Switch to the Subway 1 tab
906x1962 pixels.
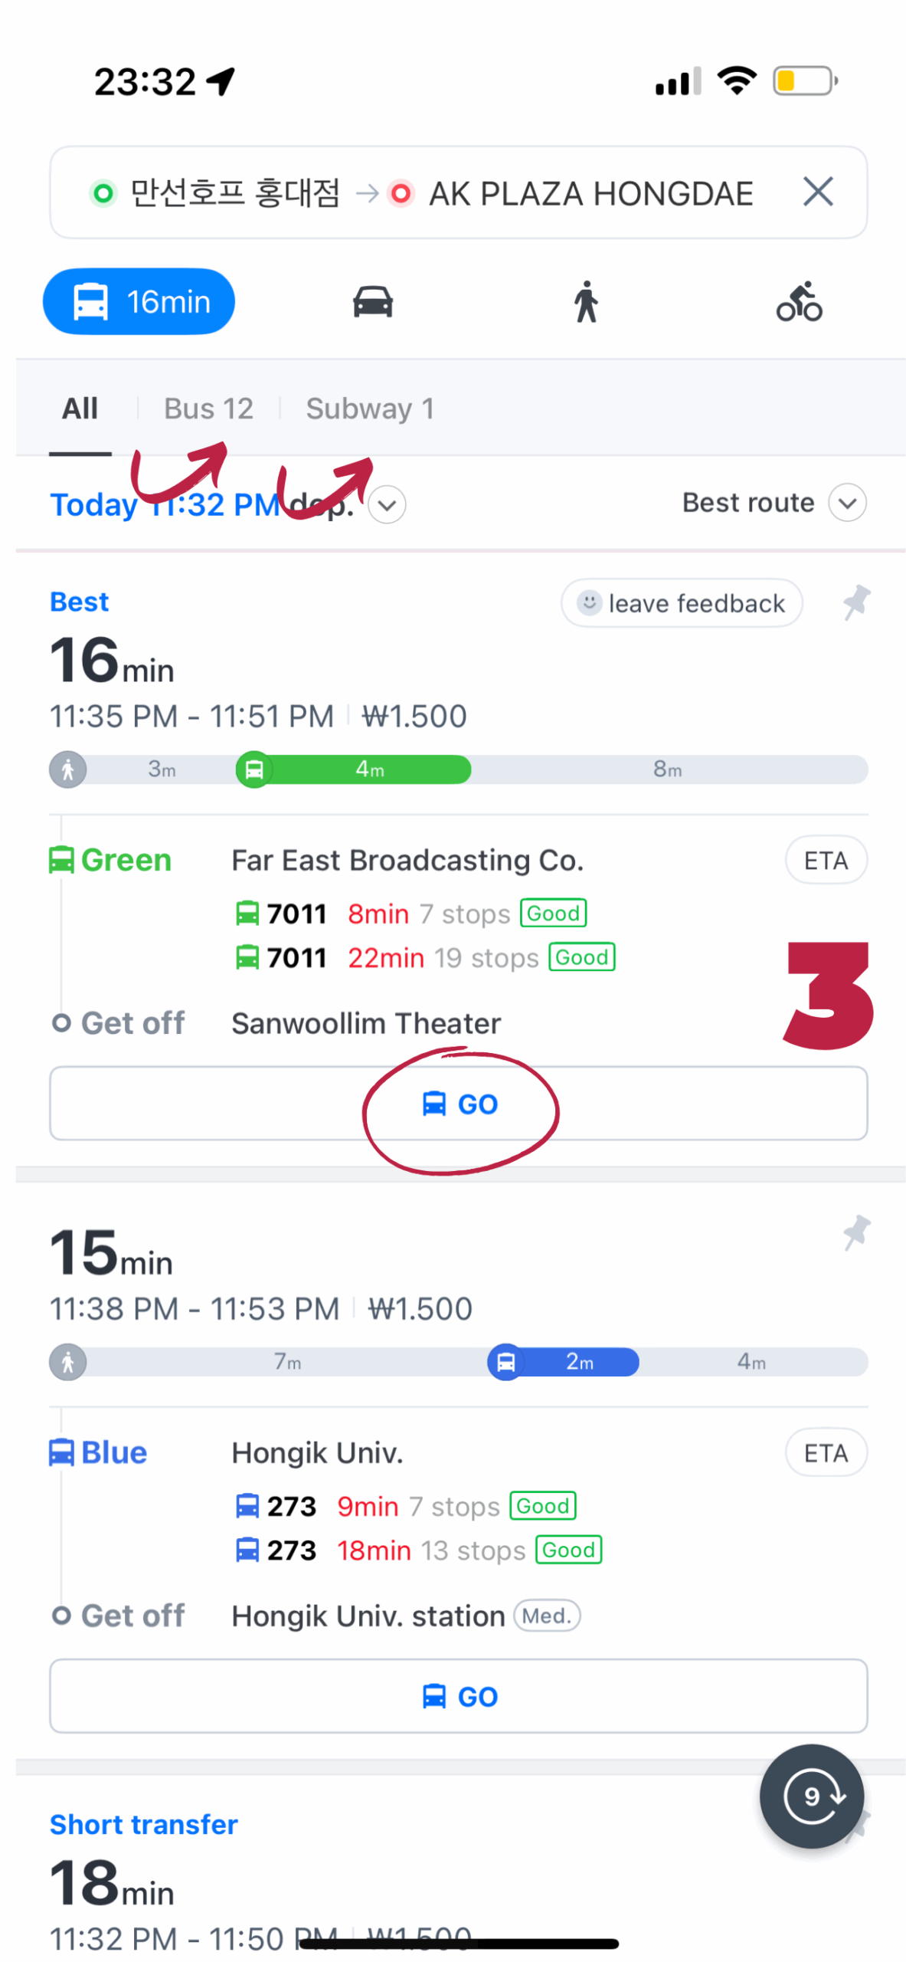[x=370, y=408]
